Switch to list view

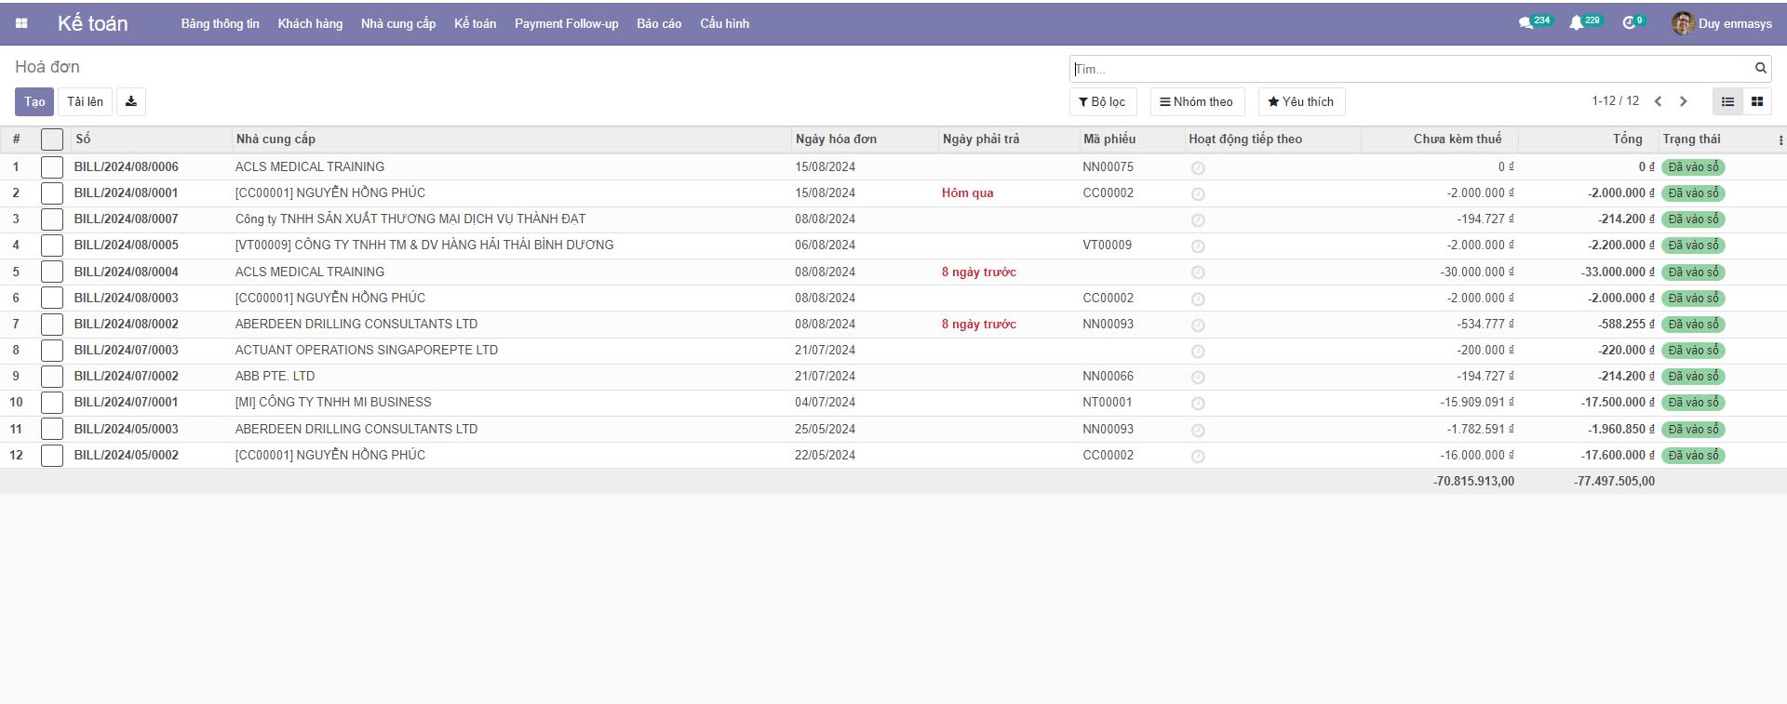tap(1727, 101)
